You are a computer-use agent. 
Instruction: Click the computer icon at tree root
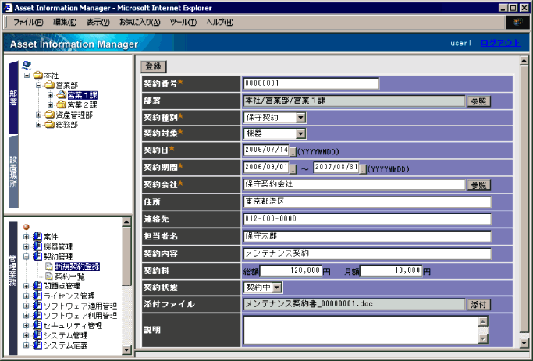[x=27, y=65]
